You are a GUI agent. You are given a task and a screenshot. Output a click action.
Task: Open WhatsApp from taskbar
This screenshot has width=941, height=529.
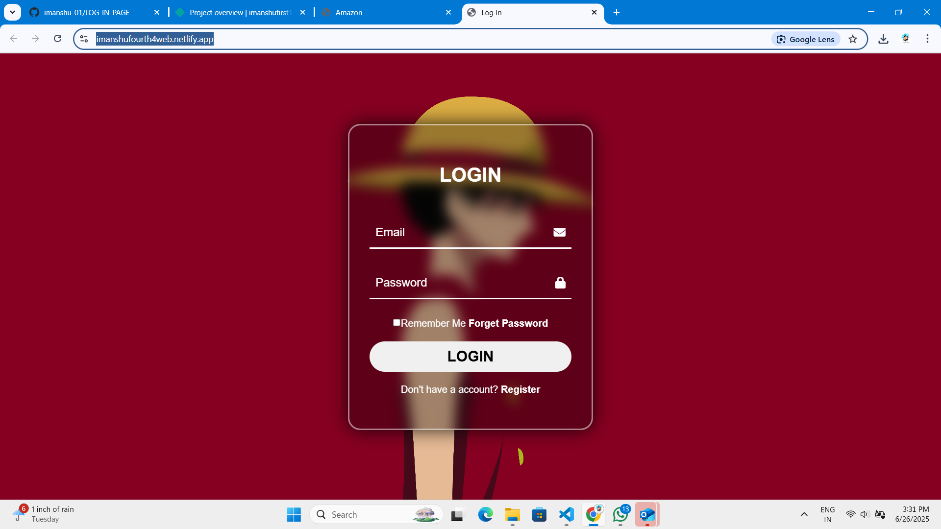(620, 515)
